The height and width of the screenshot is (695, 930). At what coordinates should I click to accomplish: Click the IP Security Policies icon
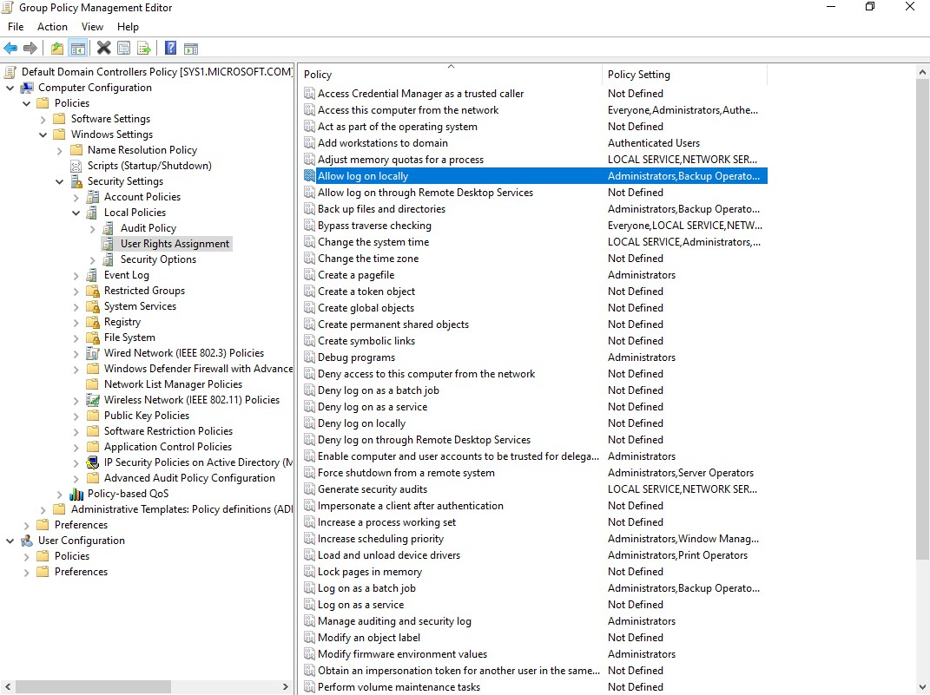[x=93, y=462]
